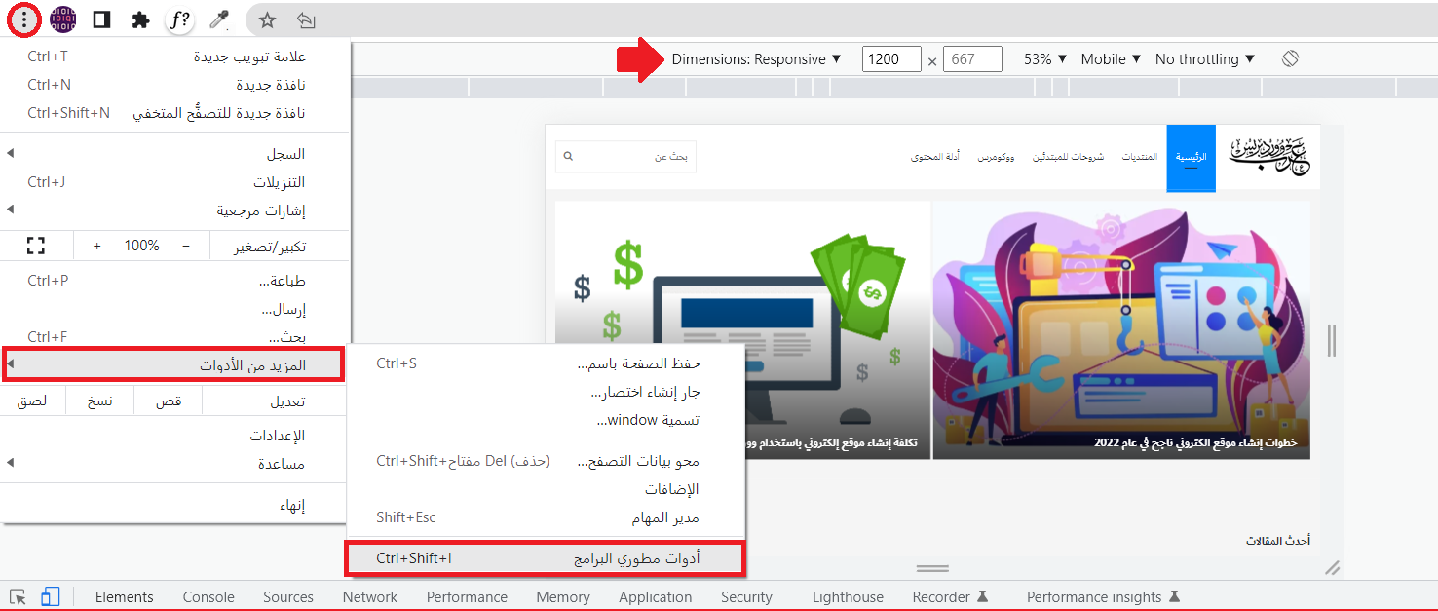1438x611 pixels.
Task: Expand the Dimensions: Responsive dropdown
Action: tap(756, 59)
